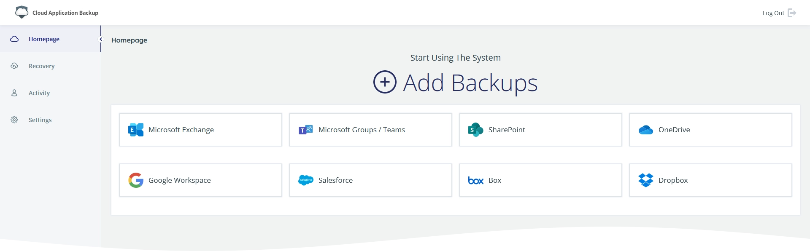This screenshot has height=251, width=810.
Task: Click the Google G logo icon
Action: 136,180
